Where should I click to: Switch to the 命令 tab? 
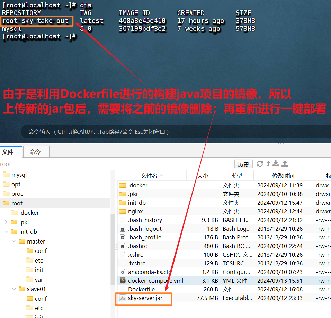35,152
